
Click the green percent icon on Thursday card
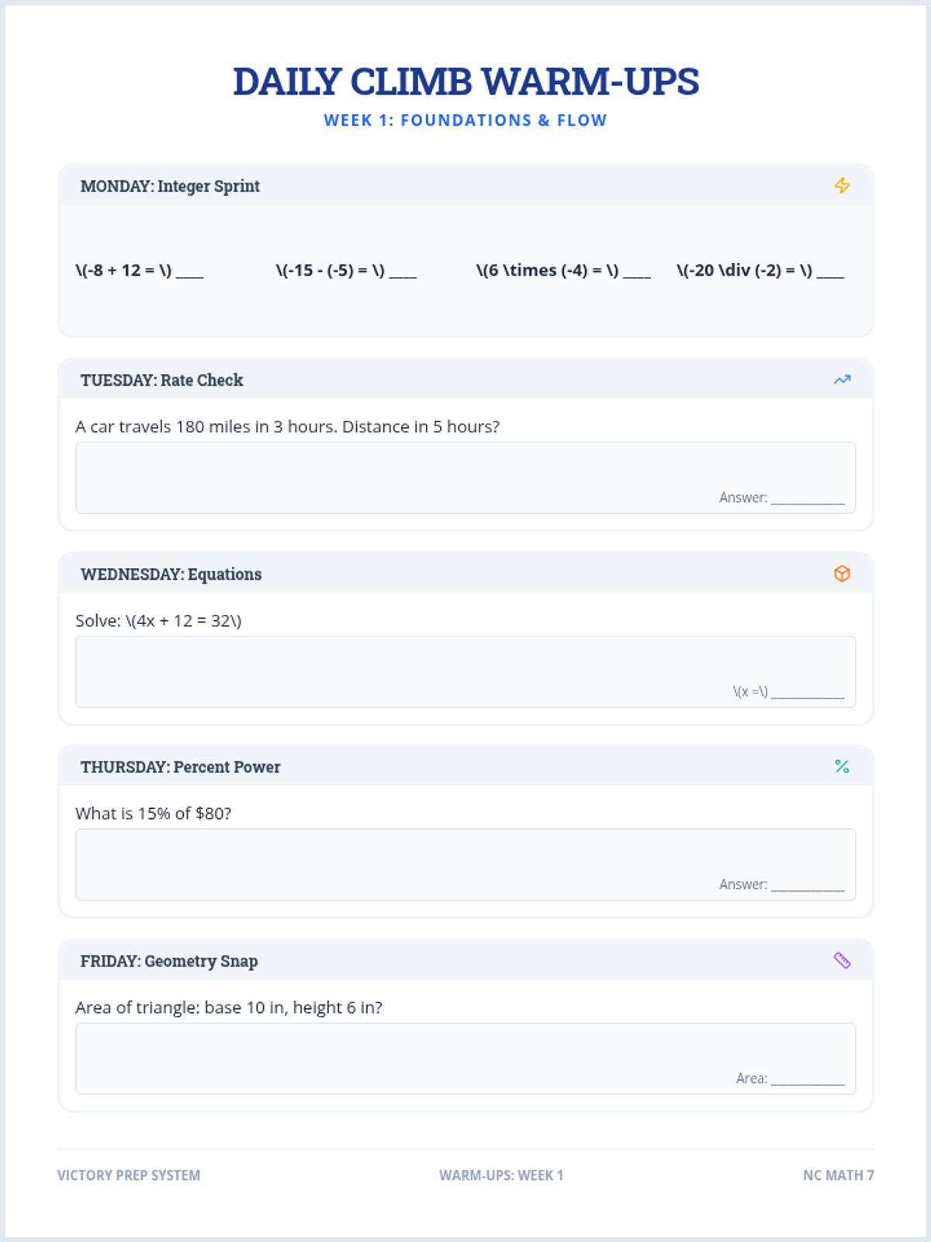pos(842,766)
